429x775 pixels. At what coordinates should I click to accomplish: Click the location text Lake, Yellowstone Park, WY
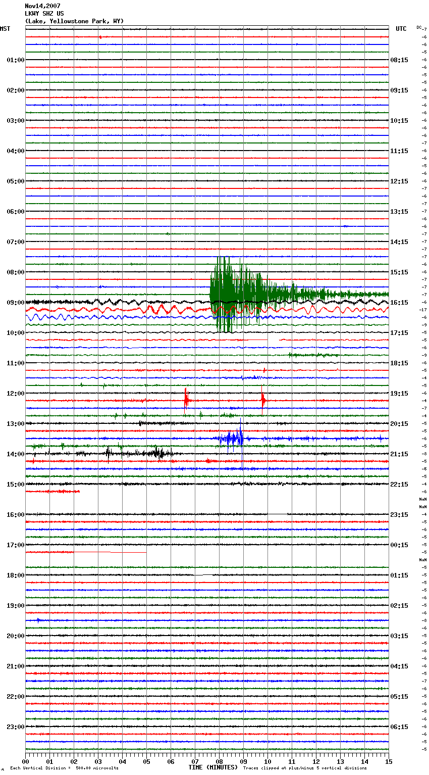74,21
